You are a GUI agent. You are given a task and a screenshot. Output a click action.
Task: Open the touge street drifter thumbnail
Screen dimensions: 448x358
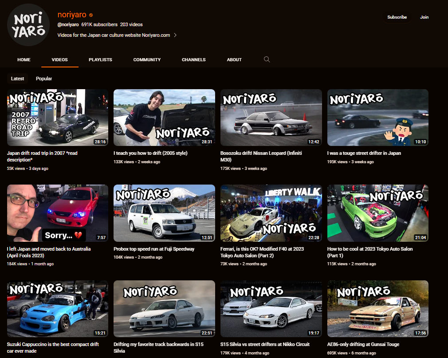coord(378,118)
